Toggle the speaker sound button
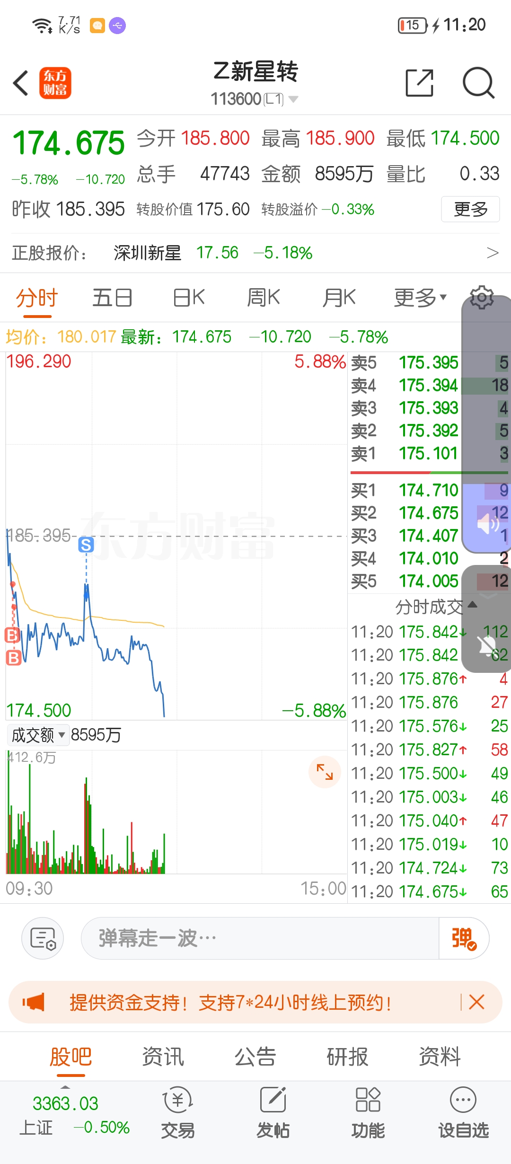Image resolution: width=511 pixels, height=1164 pixels. click(x=487, y=524)
